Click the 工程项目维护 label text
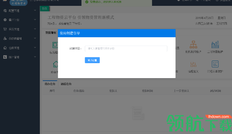Screen dimensions: 232x134 click(x=215, y=51)
